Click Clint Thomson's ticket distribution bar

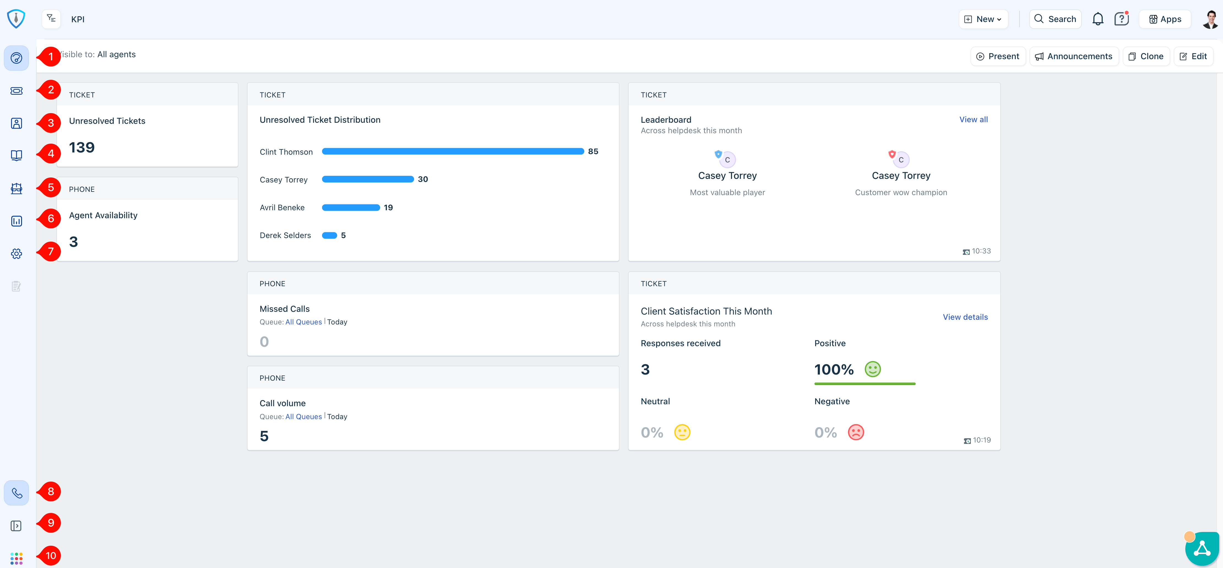452,151
